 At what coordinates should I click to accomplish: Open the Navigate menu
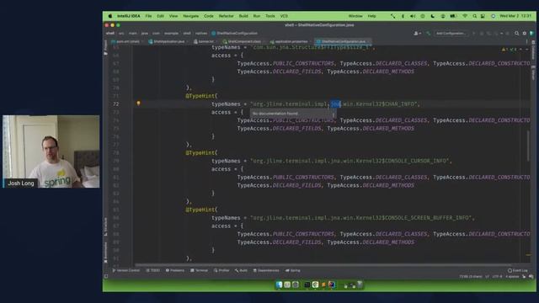click(x=191, y=16)
